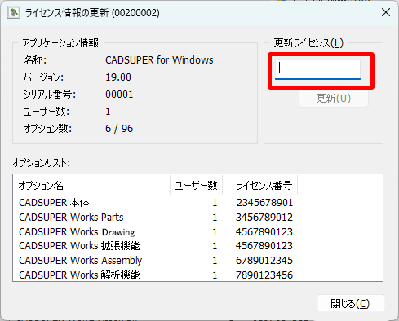Click the 更新(U) button
The height and width of the screenshot is (321, 399).
(334, 99)
